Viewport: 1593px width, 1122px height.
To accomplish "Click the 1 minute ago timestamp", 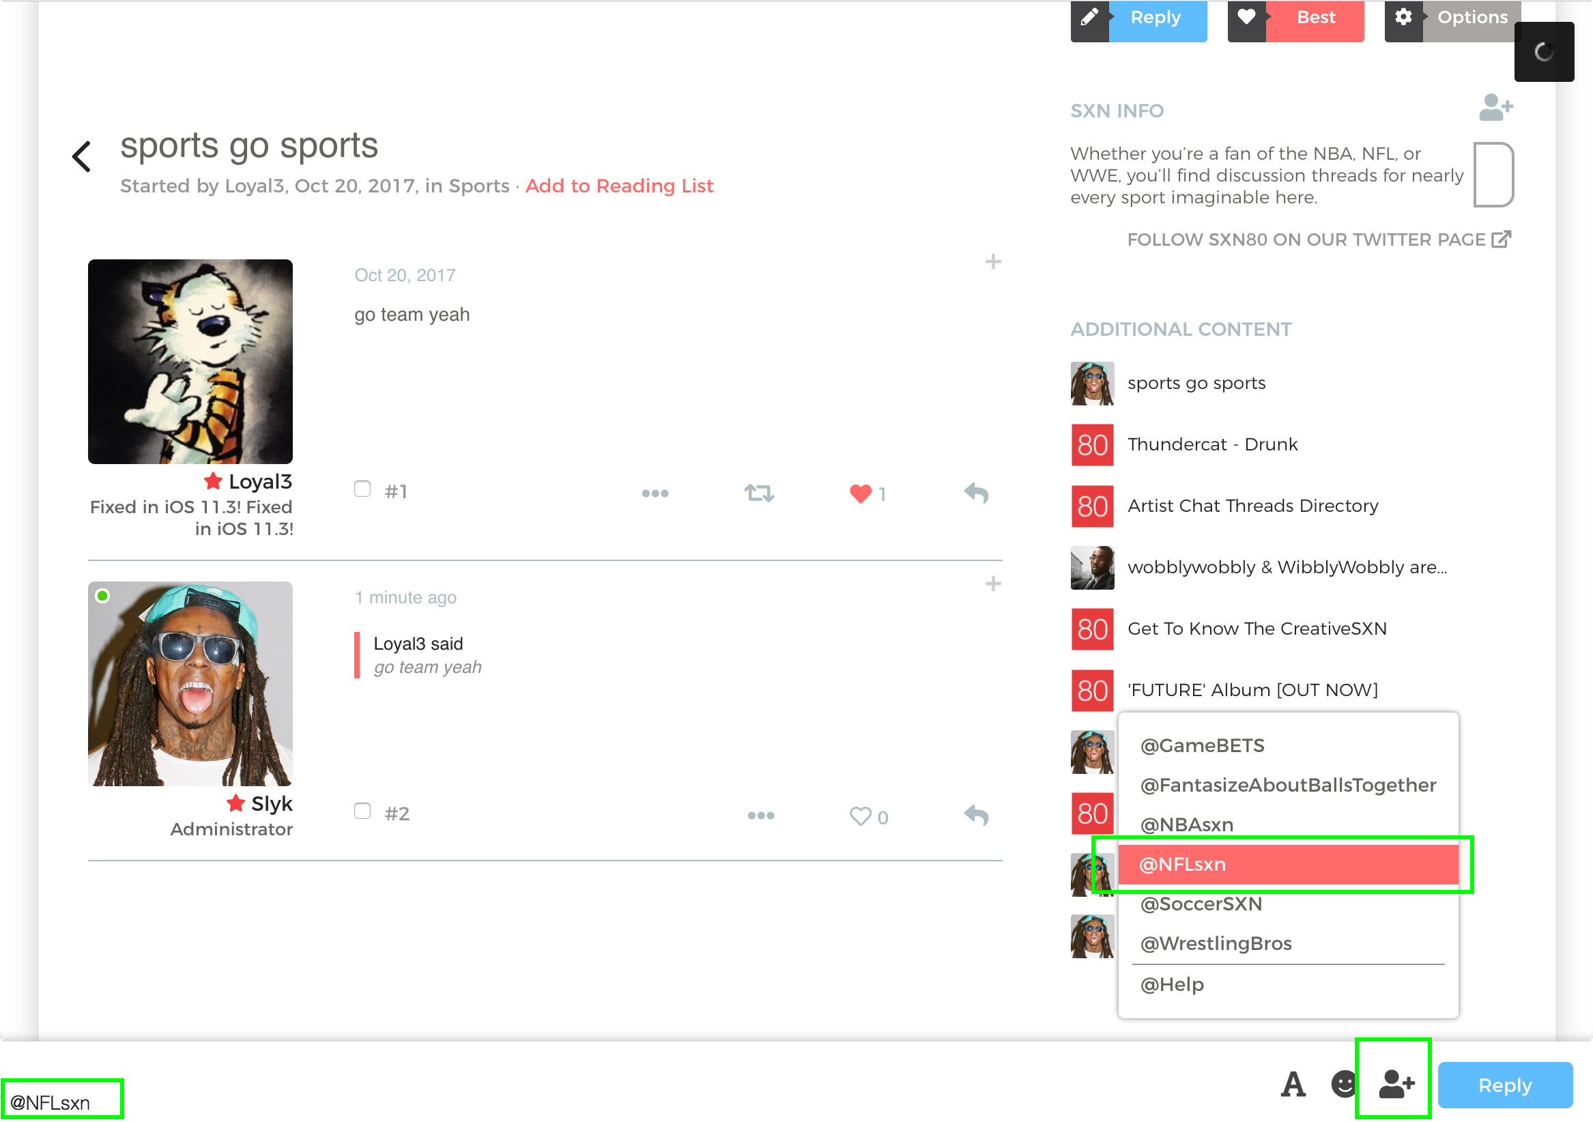I will pyautogui.click(x=405, y=597).
